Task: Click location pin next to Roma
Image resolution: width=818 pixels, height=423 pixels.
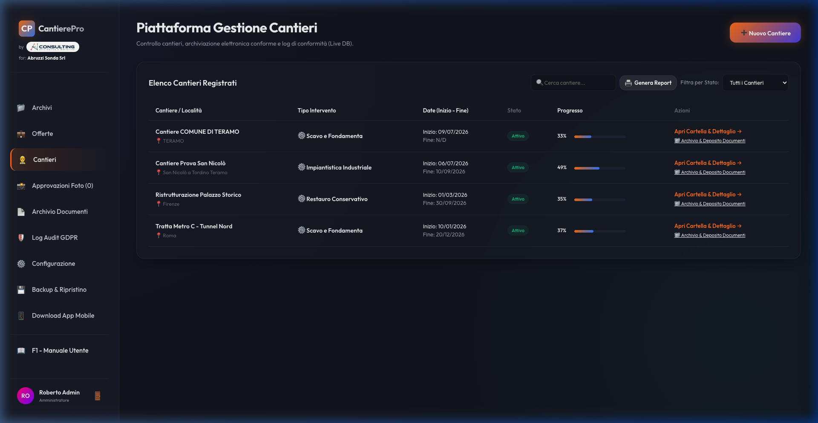Action: click(158, 236)
